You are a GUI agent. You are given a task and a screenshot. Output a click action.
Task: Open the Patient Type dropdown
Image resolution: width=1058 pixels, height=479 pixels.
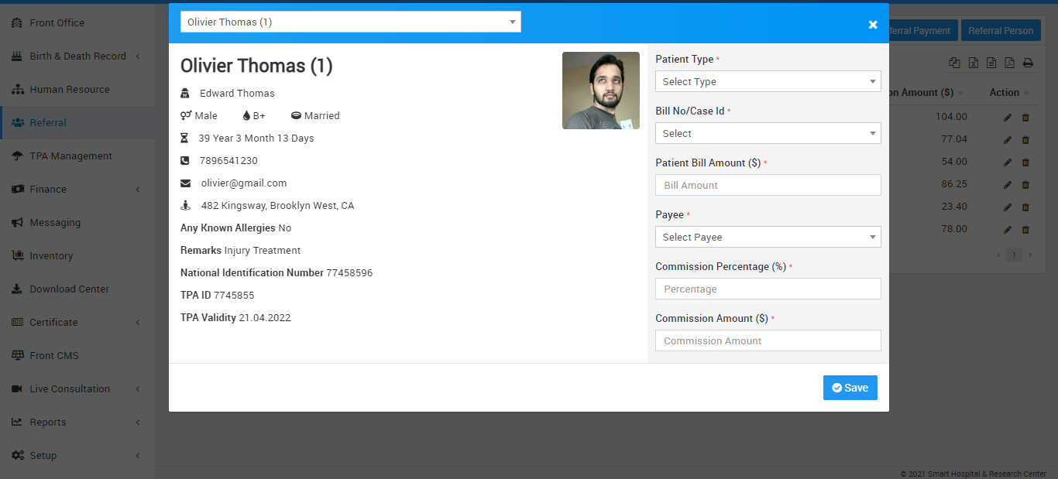click(768, 81)
